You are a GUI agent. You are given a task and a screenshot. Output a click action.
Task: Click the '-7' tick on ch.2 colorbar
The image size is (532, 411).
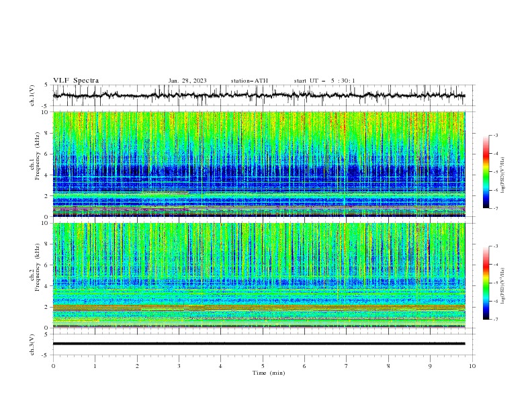click(495, 319)
